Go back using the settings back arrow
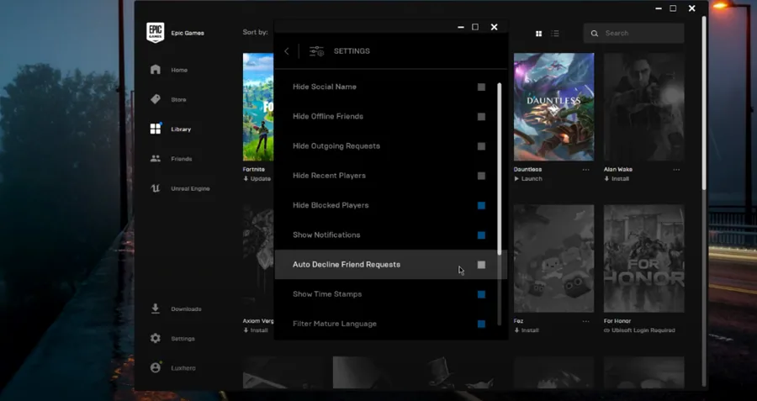757x401 pixels. (286, 51)
